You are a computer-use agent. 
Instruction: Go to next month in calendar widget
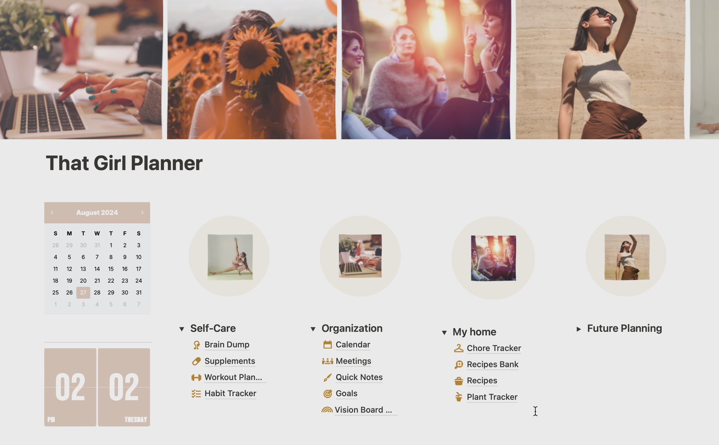point(142,213)
